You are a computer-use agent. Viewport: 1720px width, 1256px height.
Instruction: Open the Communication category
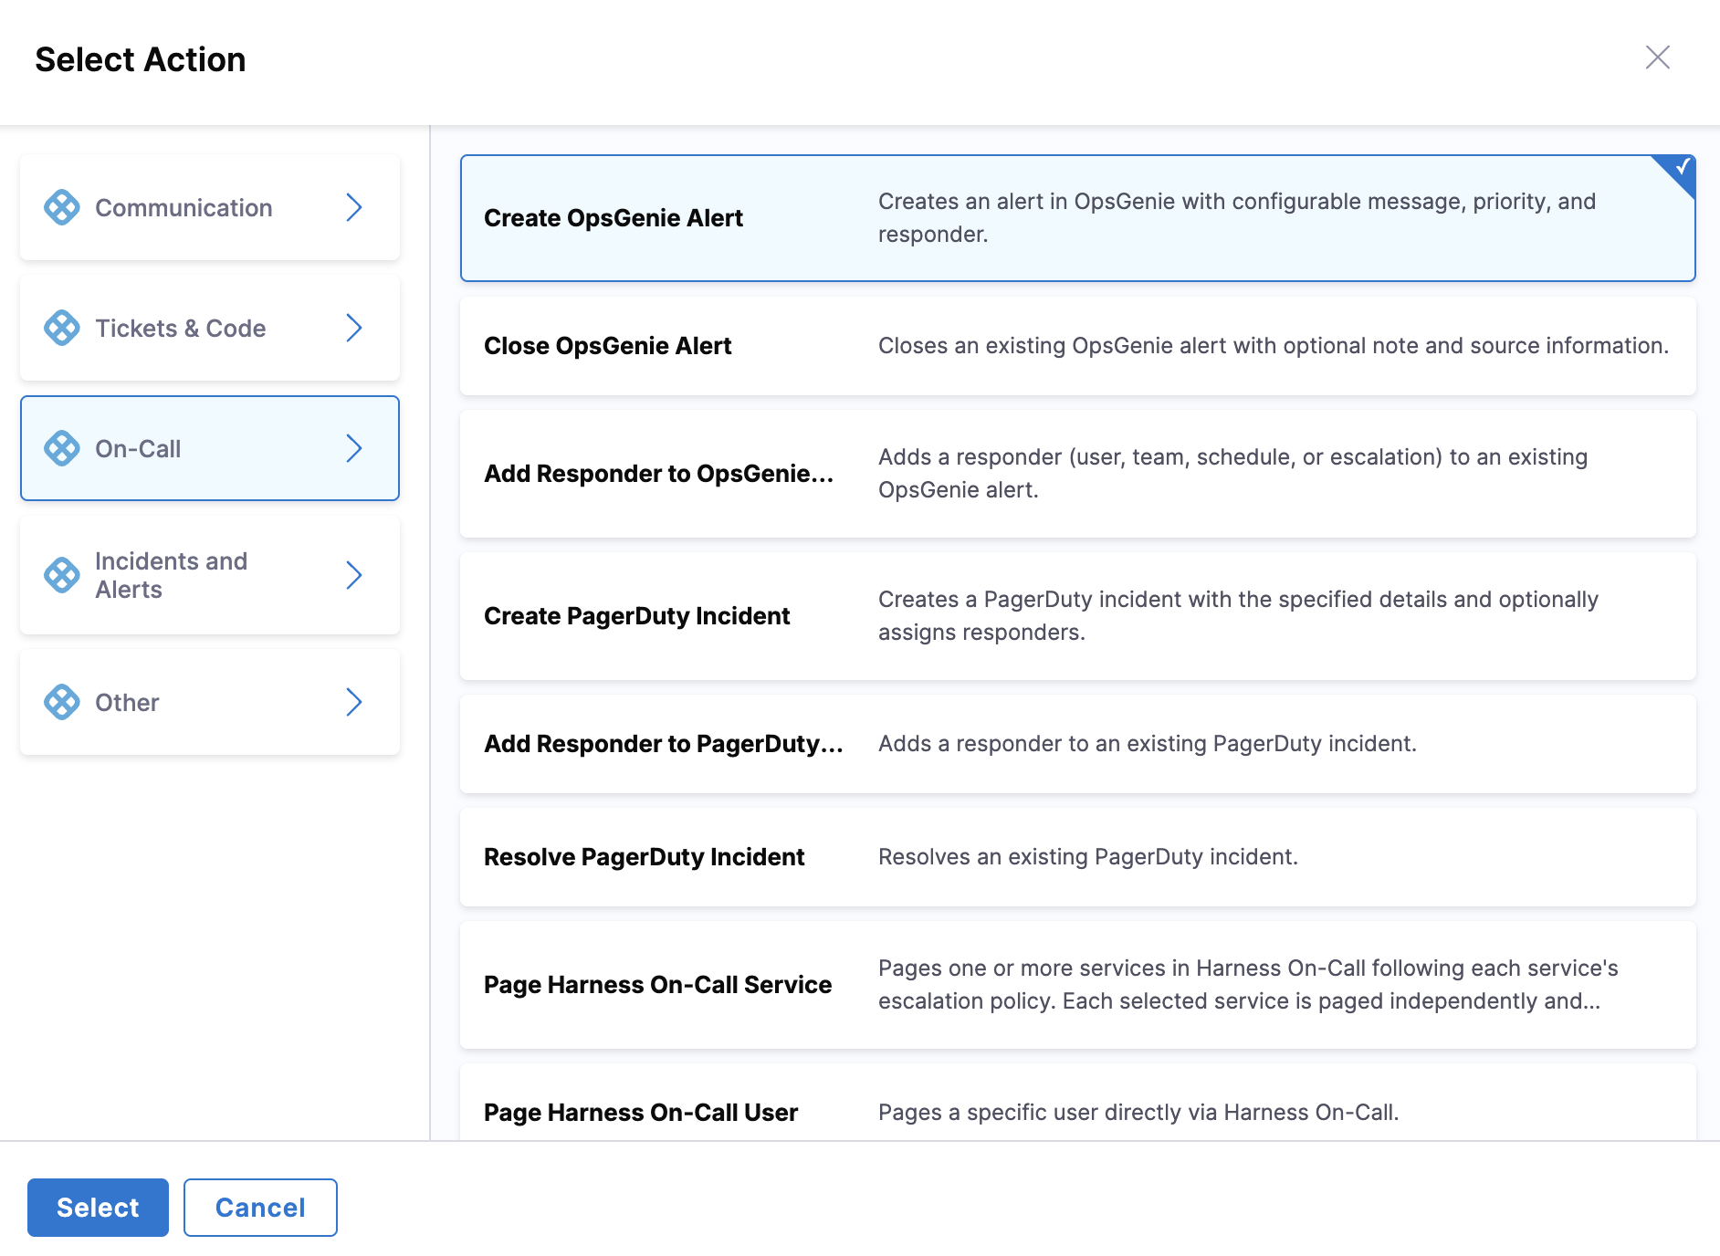click(210, 207)
